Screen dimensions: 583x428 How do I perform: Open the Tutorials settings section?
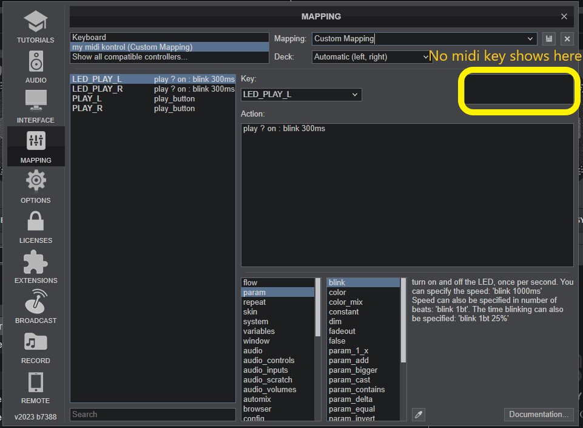coord(36,27)
